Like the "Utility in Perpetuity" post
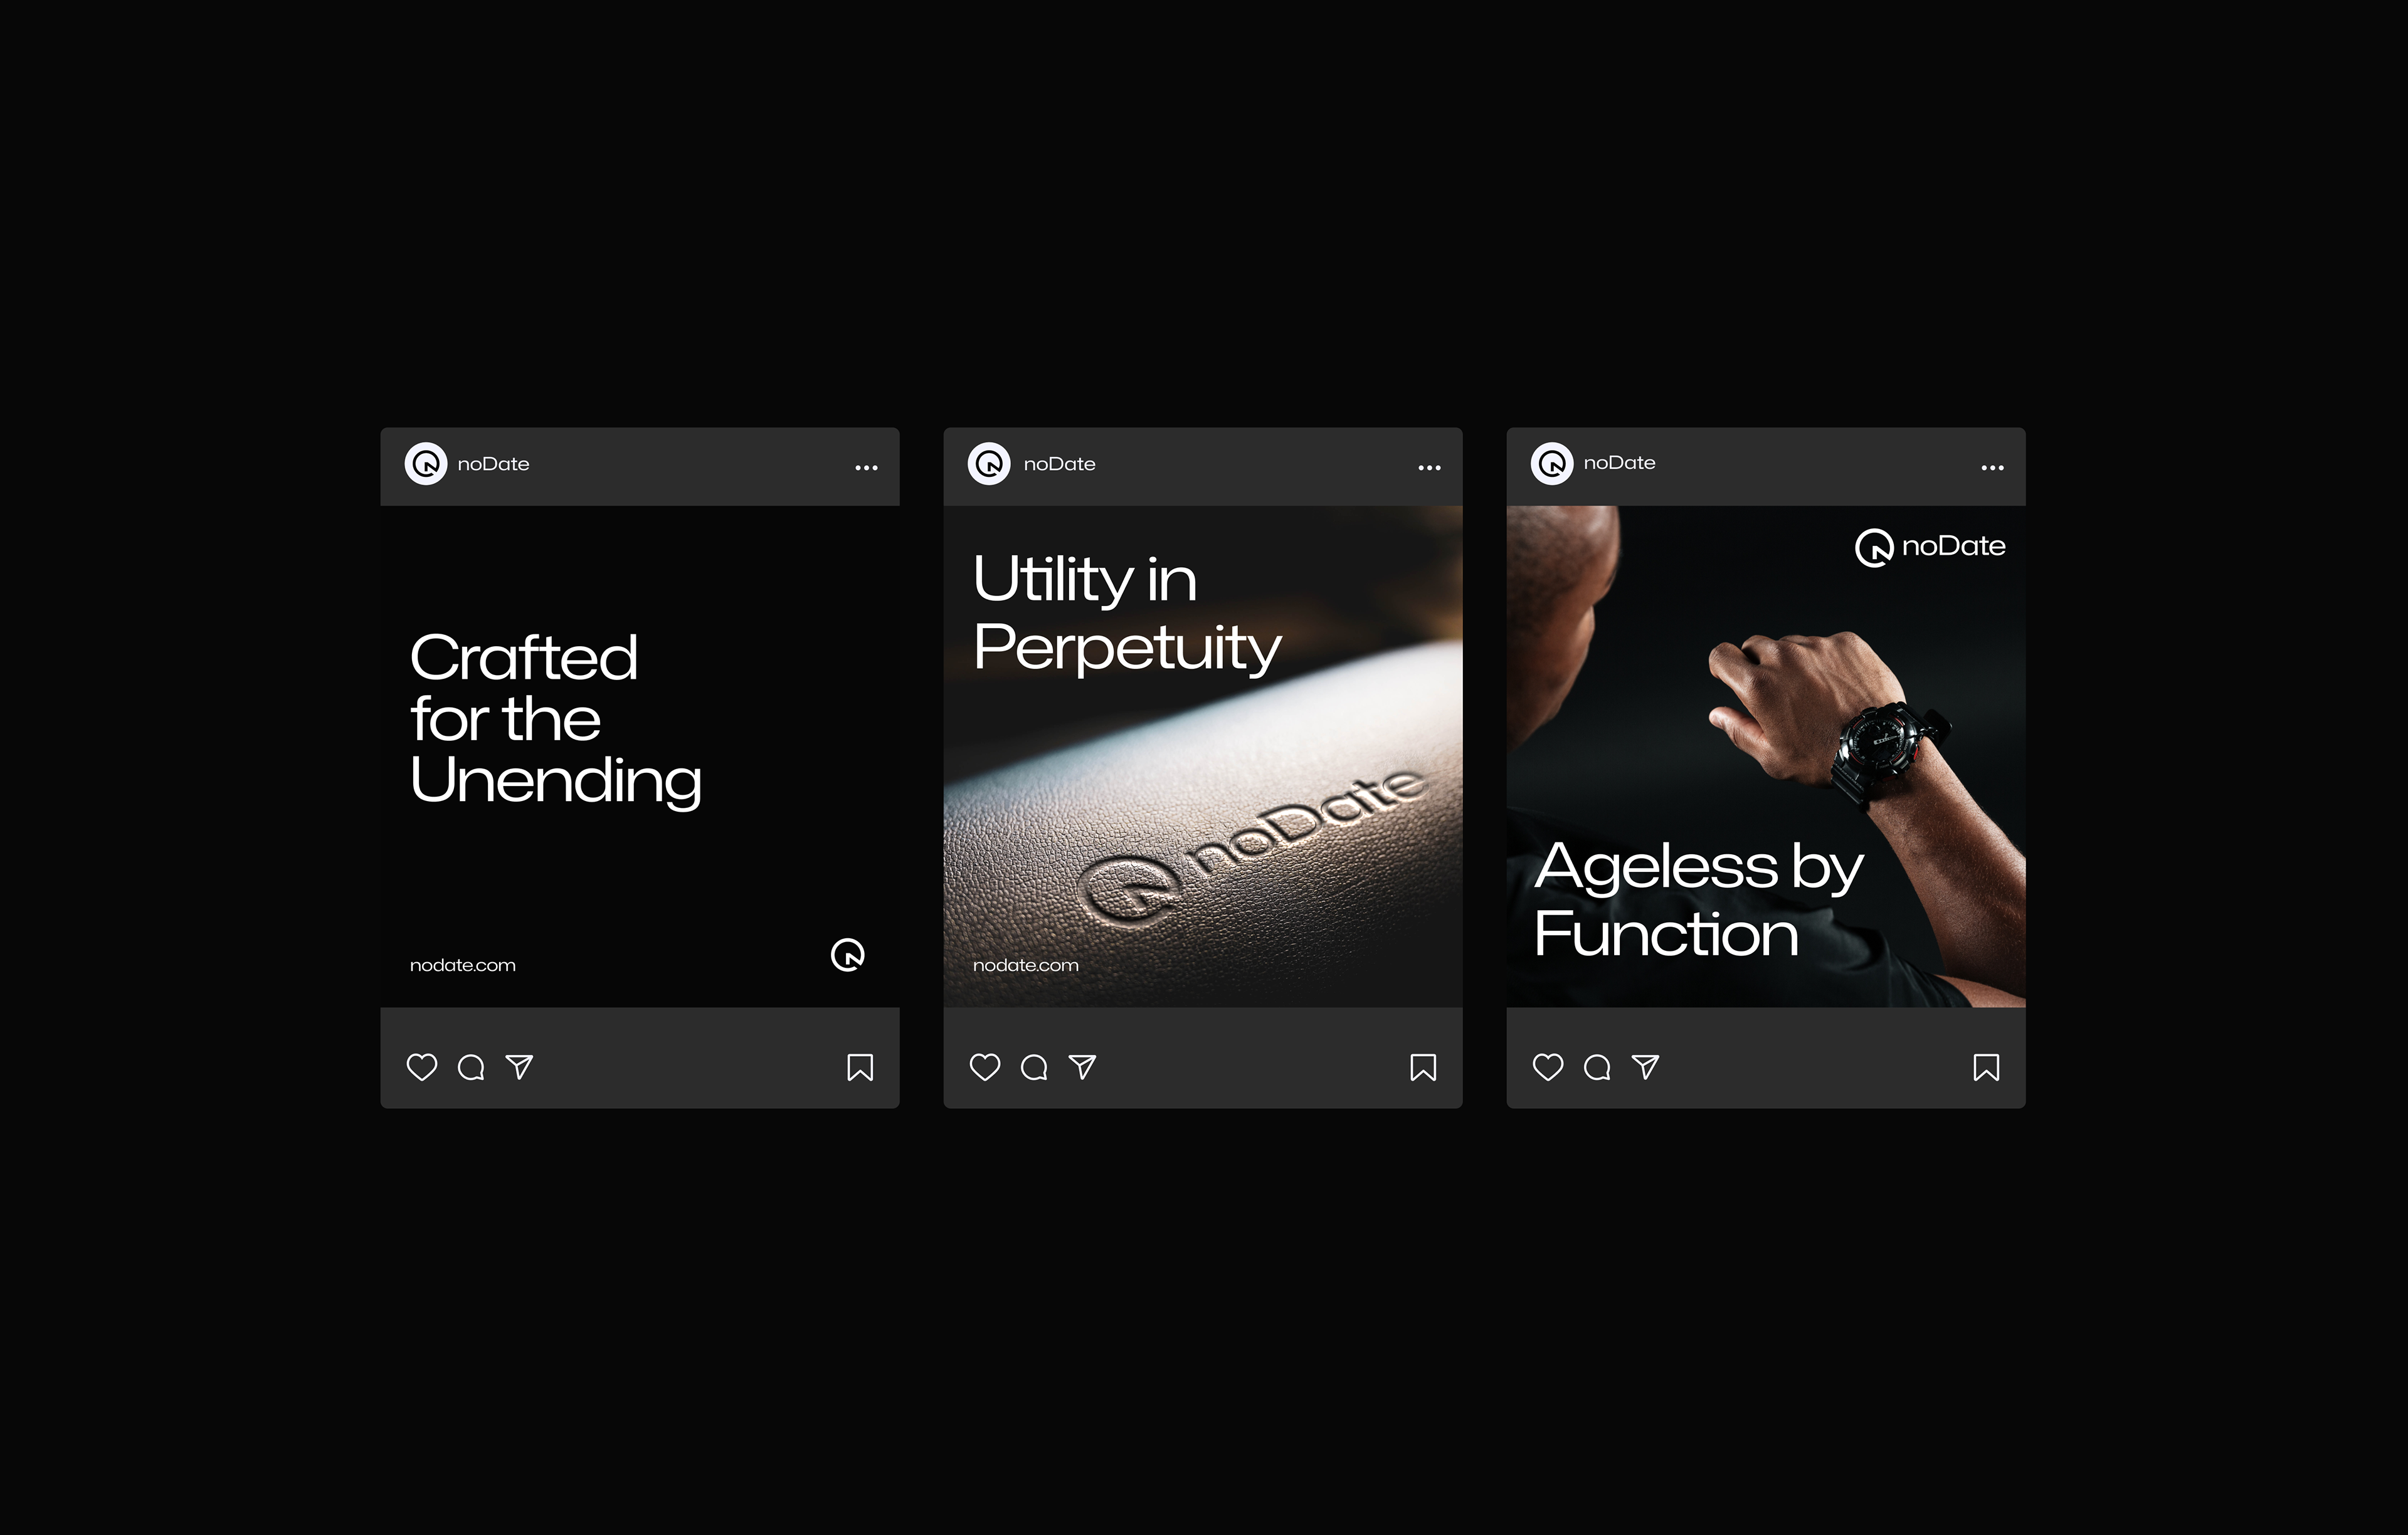2408x1535 pixels. coord(985,1067)
